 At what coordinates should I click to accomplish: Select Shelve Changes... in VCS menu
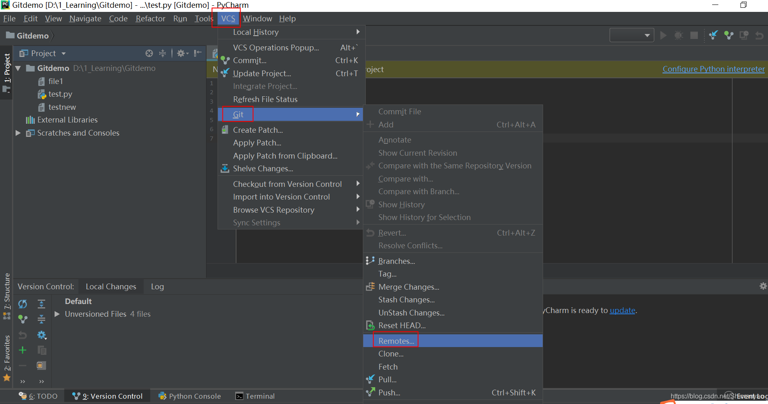[x=291, y=168]
